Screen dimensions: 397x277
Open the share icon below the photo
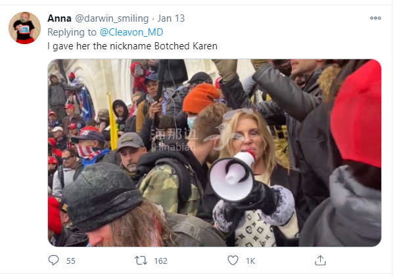[x=320, y=261]
